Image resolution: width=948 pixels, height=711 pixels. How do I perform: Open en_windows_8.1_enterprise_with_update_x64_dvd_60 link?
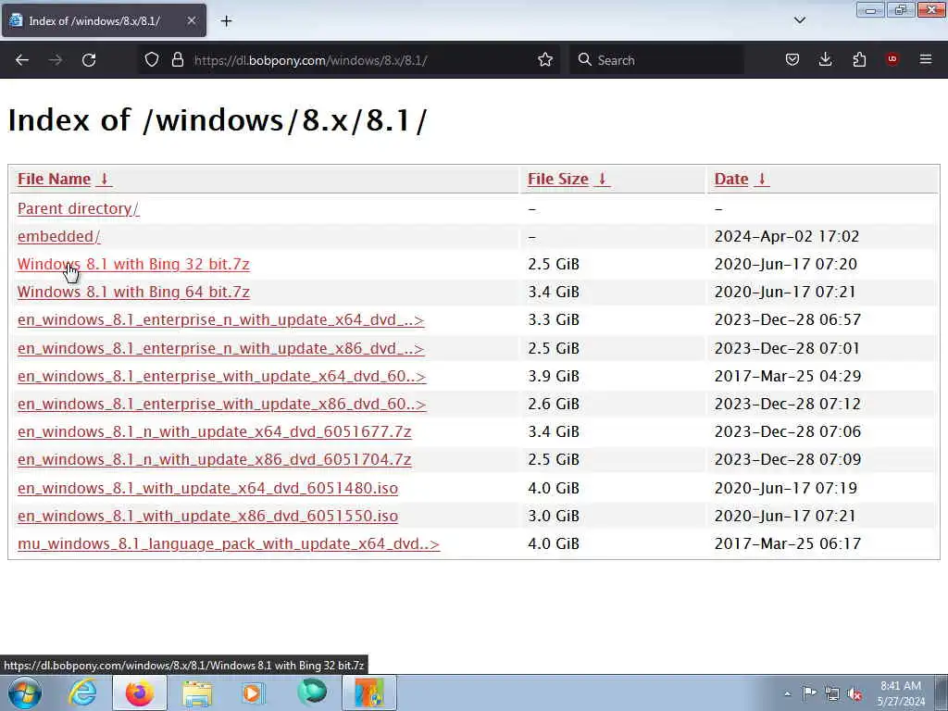[222, 376]
